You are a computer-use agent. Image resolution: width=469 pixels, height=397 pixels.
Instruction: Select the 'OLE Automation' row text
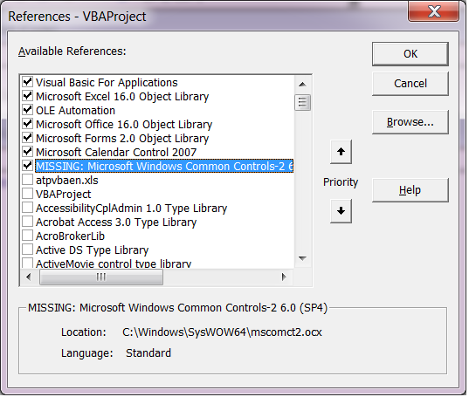[76, 111]
